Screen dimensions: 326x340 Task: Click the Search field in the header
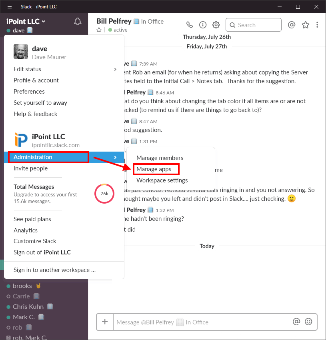click(253, 24)
